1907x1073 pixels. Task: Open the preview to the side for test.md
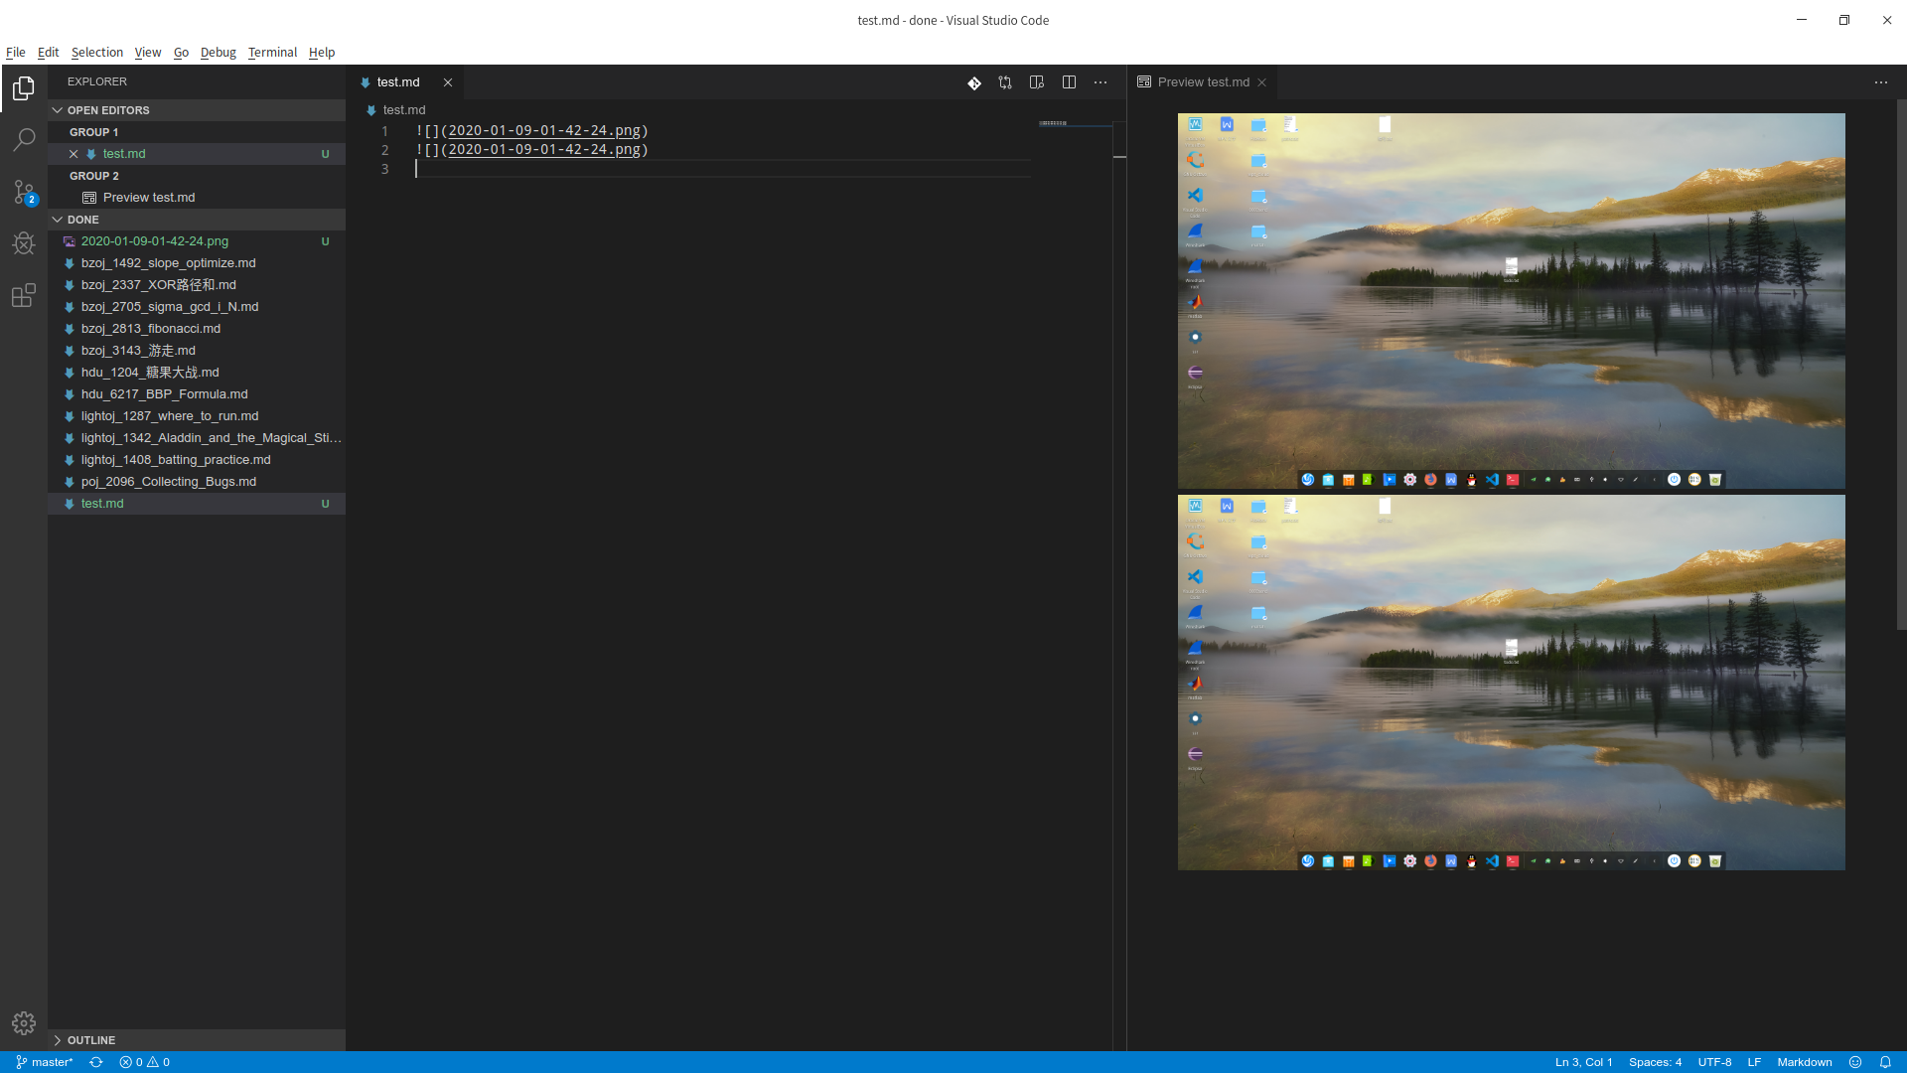click(1036, 82)
